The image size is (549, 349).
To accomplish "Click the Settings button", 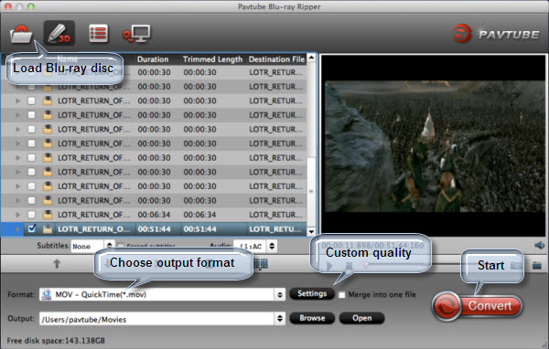I will click(312, 293).
